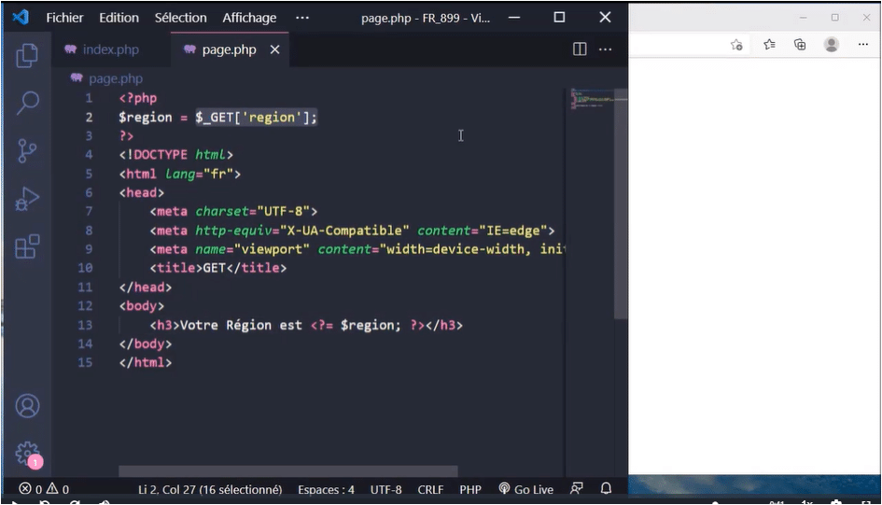The height and width of the screenshot is (505, 882).
Task: Open the Manage gear icon
Action: click(x=27, y=454)
